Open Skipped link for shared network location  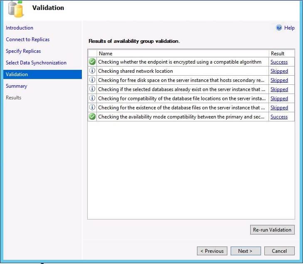[279, 71]
